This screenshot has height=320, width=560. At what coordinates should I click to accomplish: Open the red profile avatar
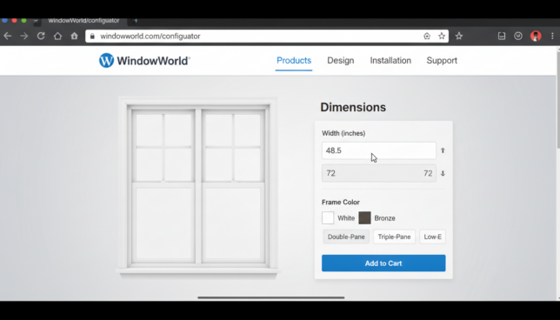pos(536,36)
